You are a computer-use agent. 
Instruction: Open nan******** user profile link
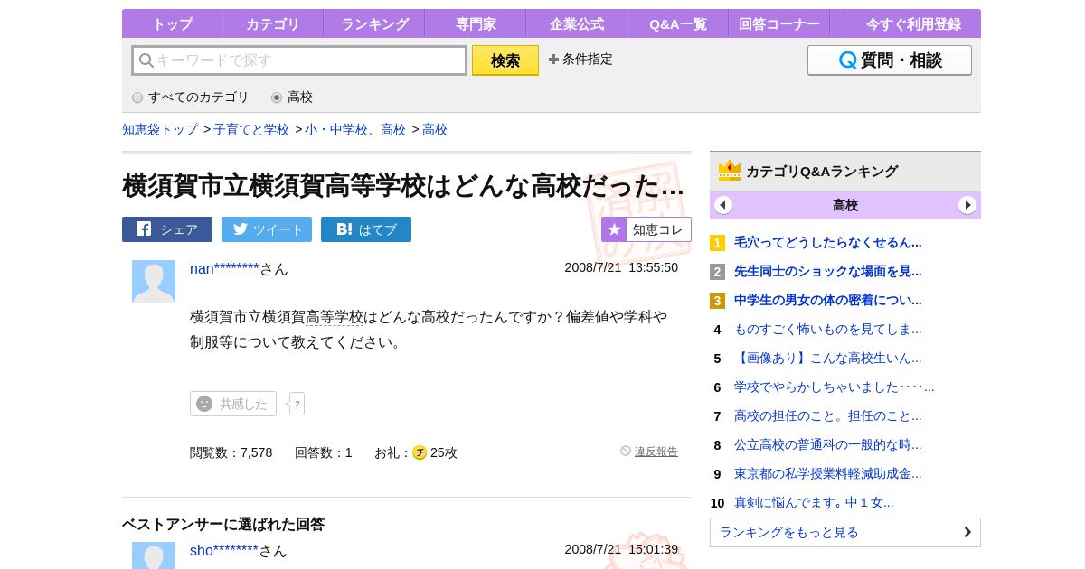[x=224, y=268]
